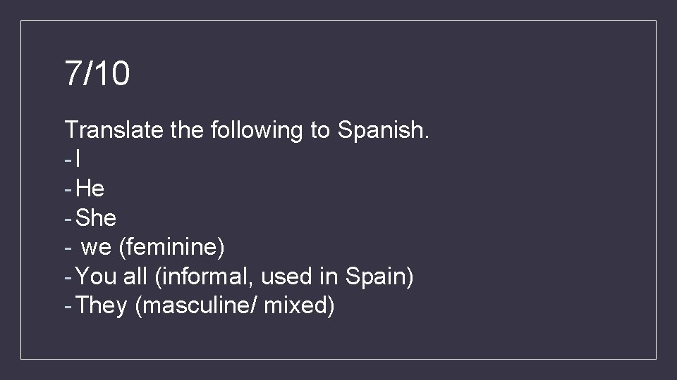Select the 'She' list item
The width and height of the screenshot is (677, 380).
click(x=95, y=218)
